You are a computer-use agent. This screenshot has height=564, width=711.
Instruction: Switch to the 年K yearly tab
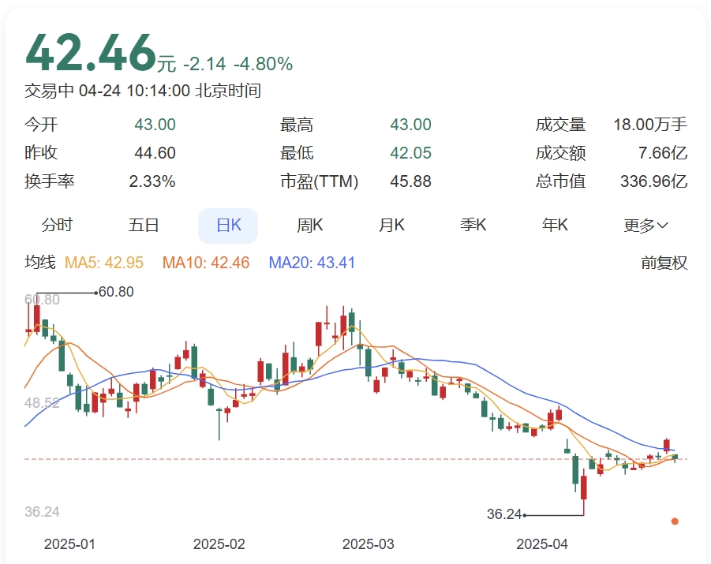coord(555,226)
